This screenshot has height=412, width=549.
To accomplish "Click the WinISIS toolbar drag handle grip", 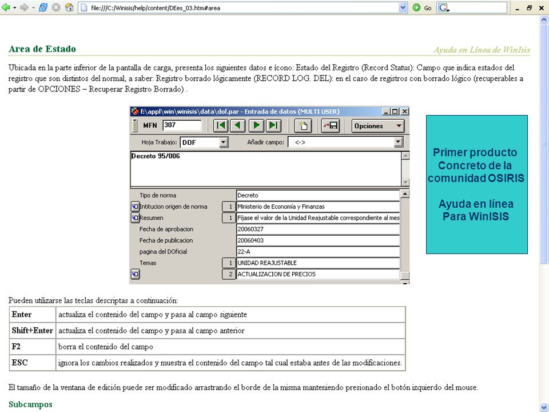I will click(x=135, y=126).
